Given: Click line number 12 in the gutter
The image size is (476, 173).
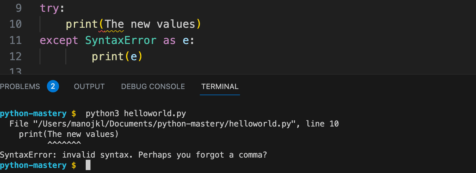Looking at the screenshot, I should click(x=16, y=57).
